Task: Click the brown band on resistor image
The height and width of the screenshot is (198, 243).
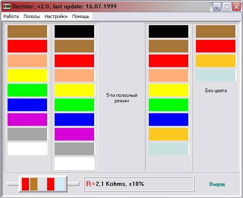Action: tap(34, 184)
